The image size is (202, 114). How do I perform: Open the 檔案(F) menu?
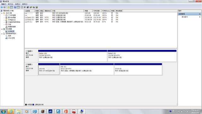point(3,4)
